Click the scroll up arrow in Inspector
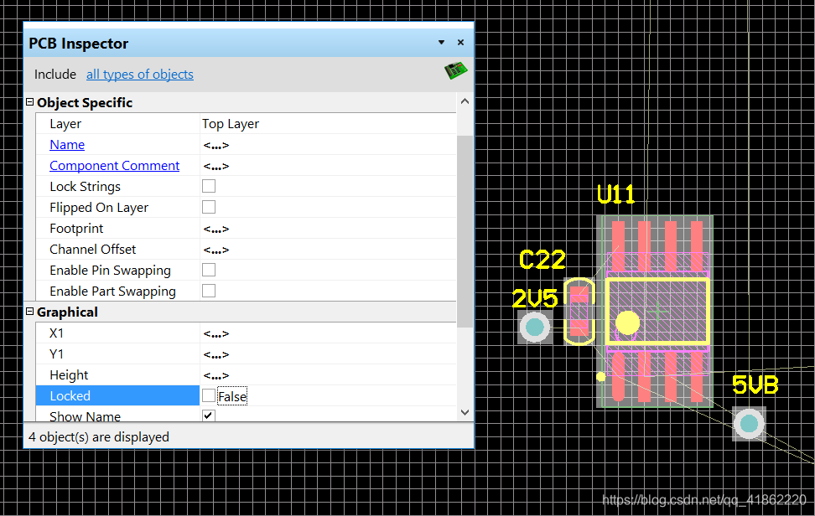Image resolution: width=815 pixels, height=516 pixels. click(465, 101)
